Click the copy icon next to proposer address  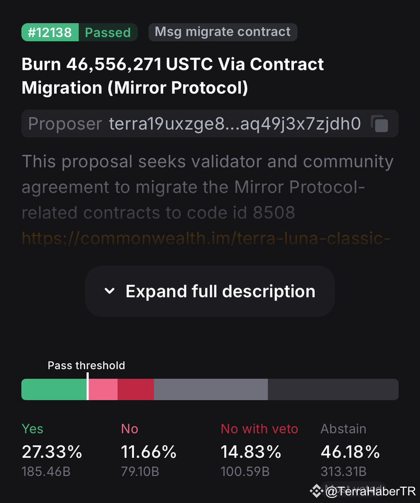pos(380,123)
